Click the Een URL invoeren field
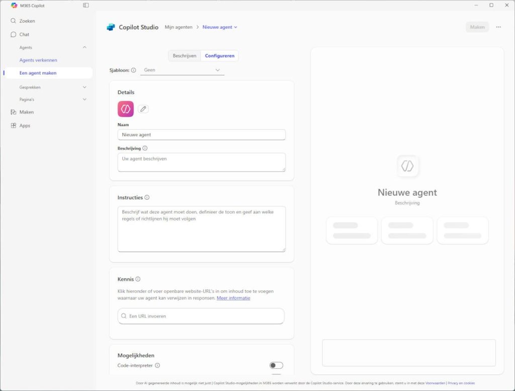 201,316
